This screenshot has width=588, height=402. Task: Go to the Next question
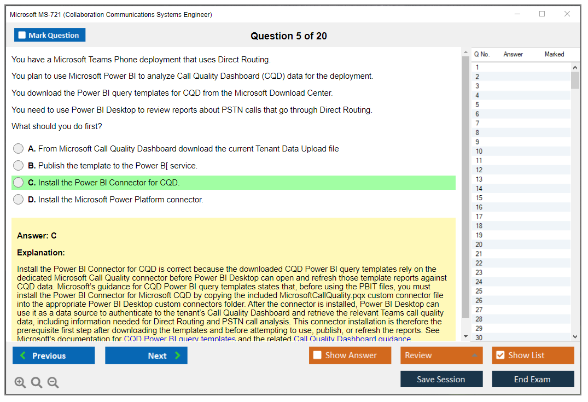pyautogui.click(x=146, y=355)
